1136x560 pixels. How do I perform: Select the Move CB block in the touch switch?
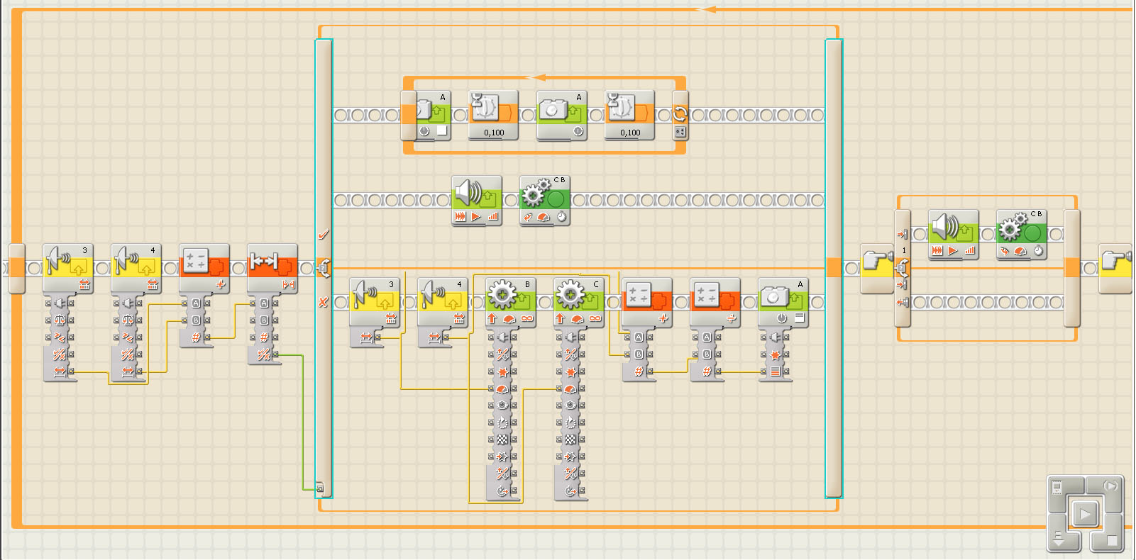(x=1022, y=235)
